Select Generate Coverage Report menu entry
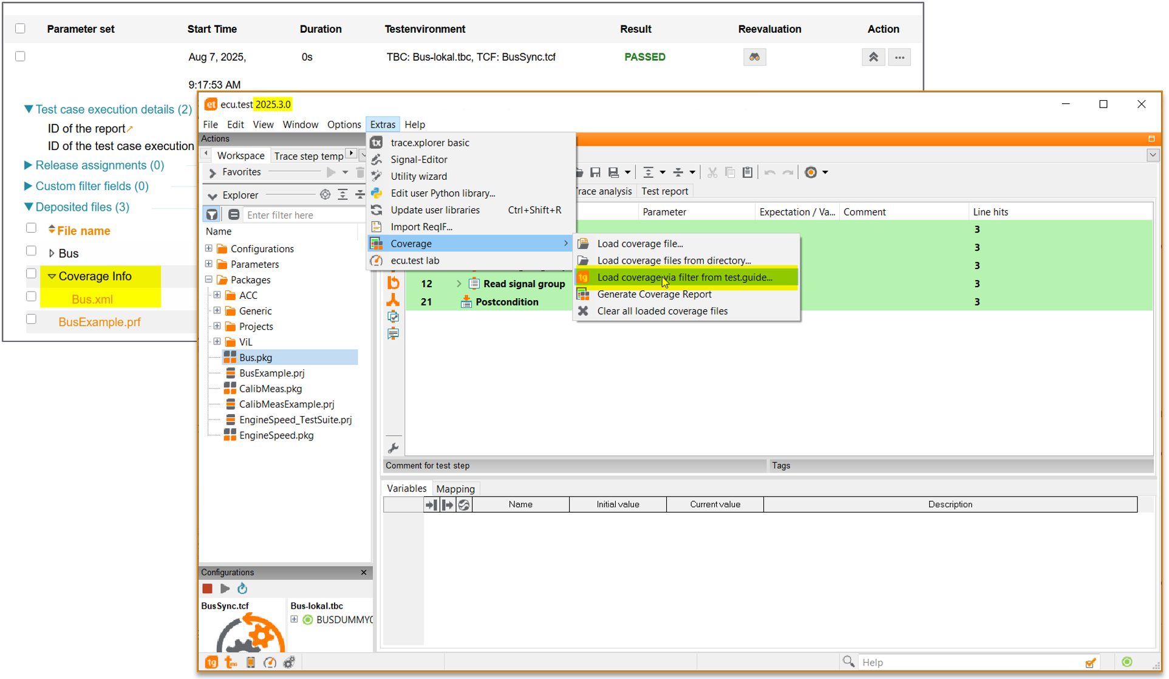Image resolution: width=1169 pixels, height=679 pixels. (x=654, y=294)
